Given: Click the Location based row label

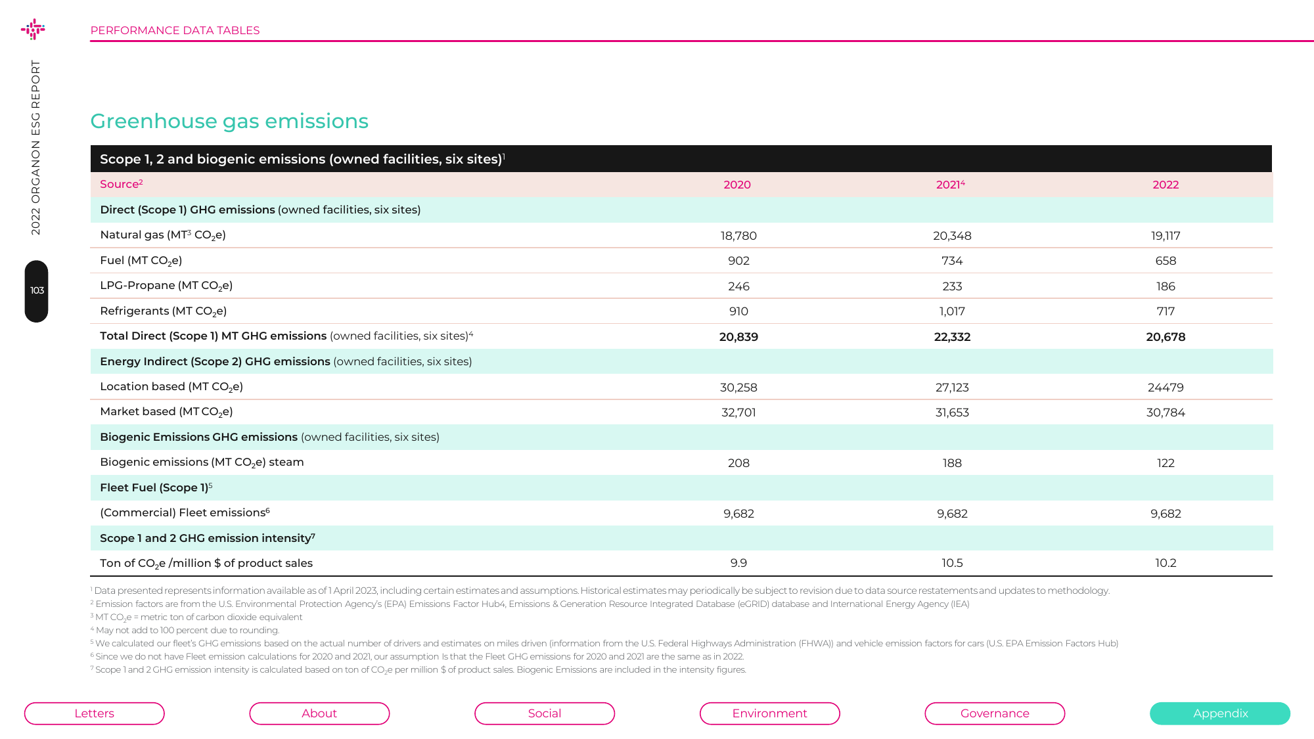Looking at the screenshot, I should [x=171, y=387].
